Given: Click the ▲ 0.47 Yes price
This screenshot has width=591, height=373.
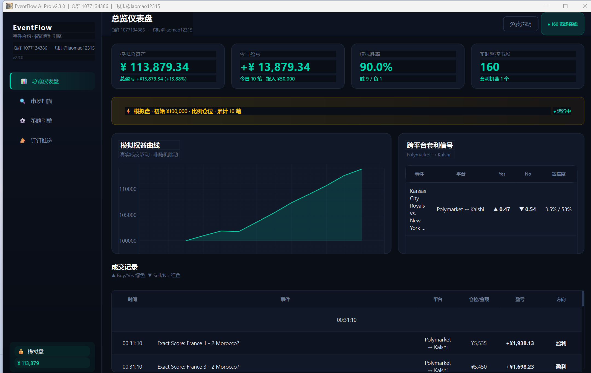Looking at the screenshot, I should click(x=502, y=209).
